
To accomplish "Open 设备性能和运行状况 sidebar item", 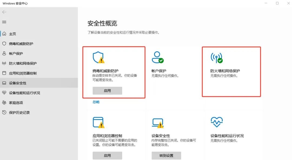I will click(x=39, y=93).
